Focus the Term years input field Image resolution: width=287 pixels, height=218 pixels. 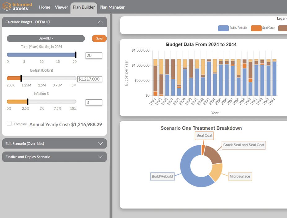tap(94, 56)
